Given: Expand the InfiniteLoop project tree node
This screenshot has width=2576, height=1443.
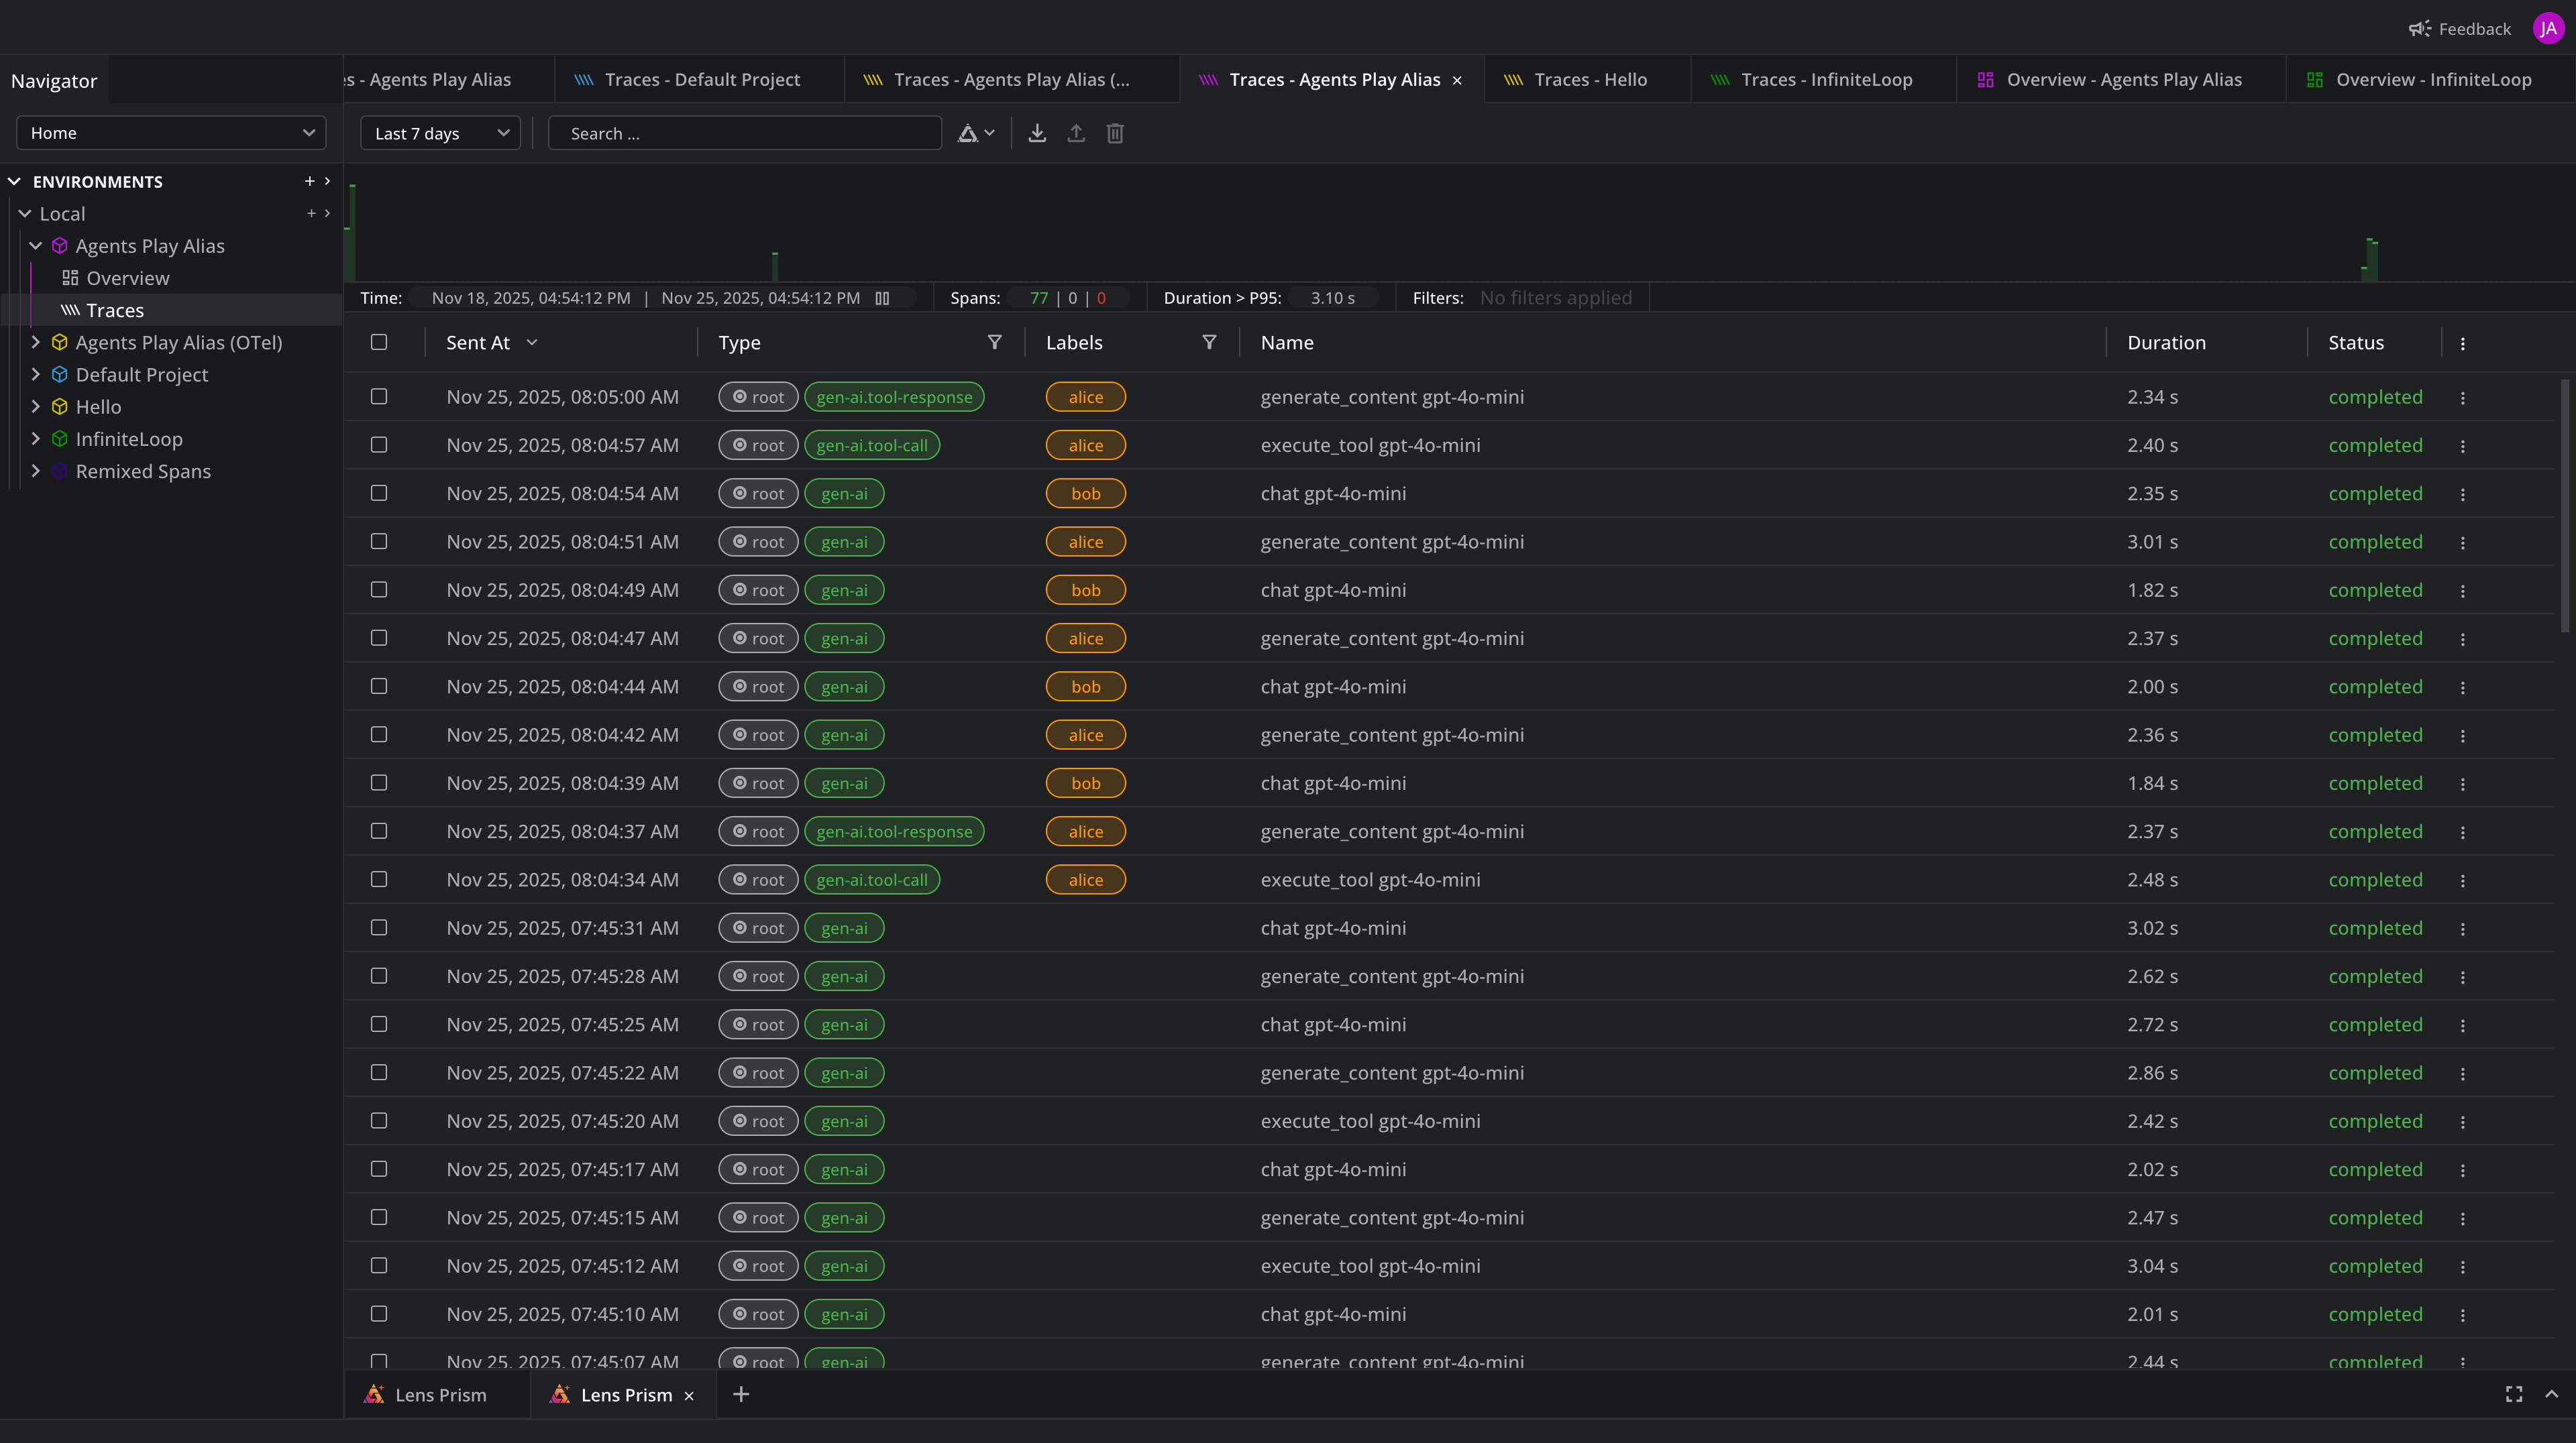Looking at the screenshot, I should [x=36, y=439].
